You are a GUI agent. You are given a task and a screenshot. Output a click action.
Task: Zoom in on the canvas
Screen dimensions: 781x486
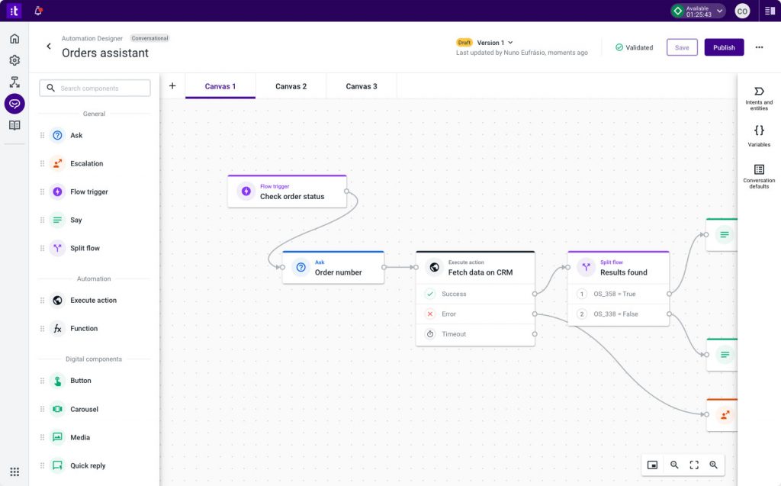[714, 465]
